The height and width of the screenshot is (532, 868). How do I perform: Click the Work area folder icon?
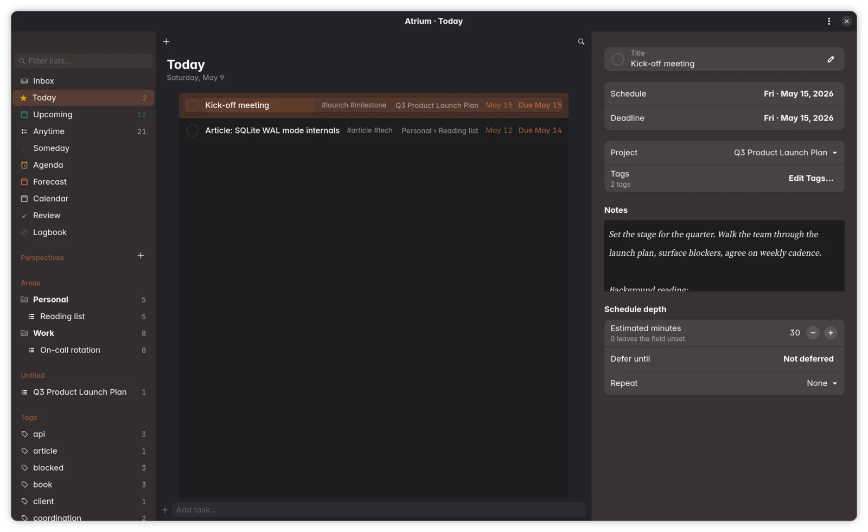pyautogui.click(x=24, y=333)
